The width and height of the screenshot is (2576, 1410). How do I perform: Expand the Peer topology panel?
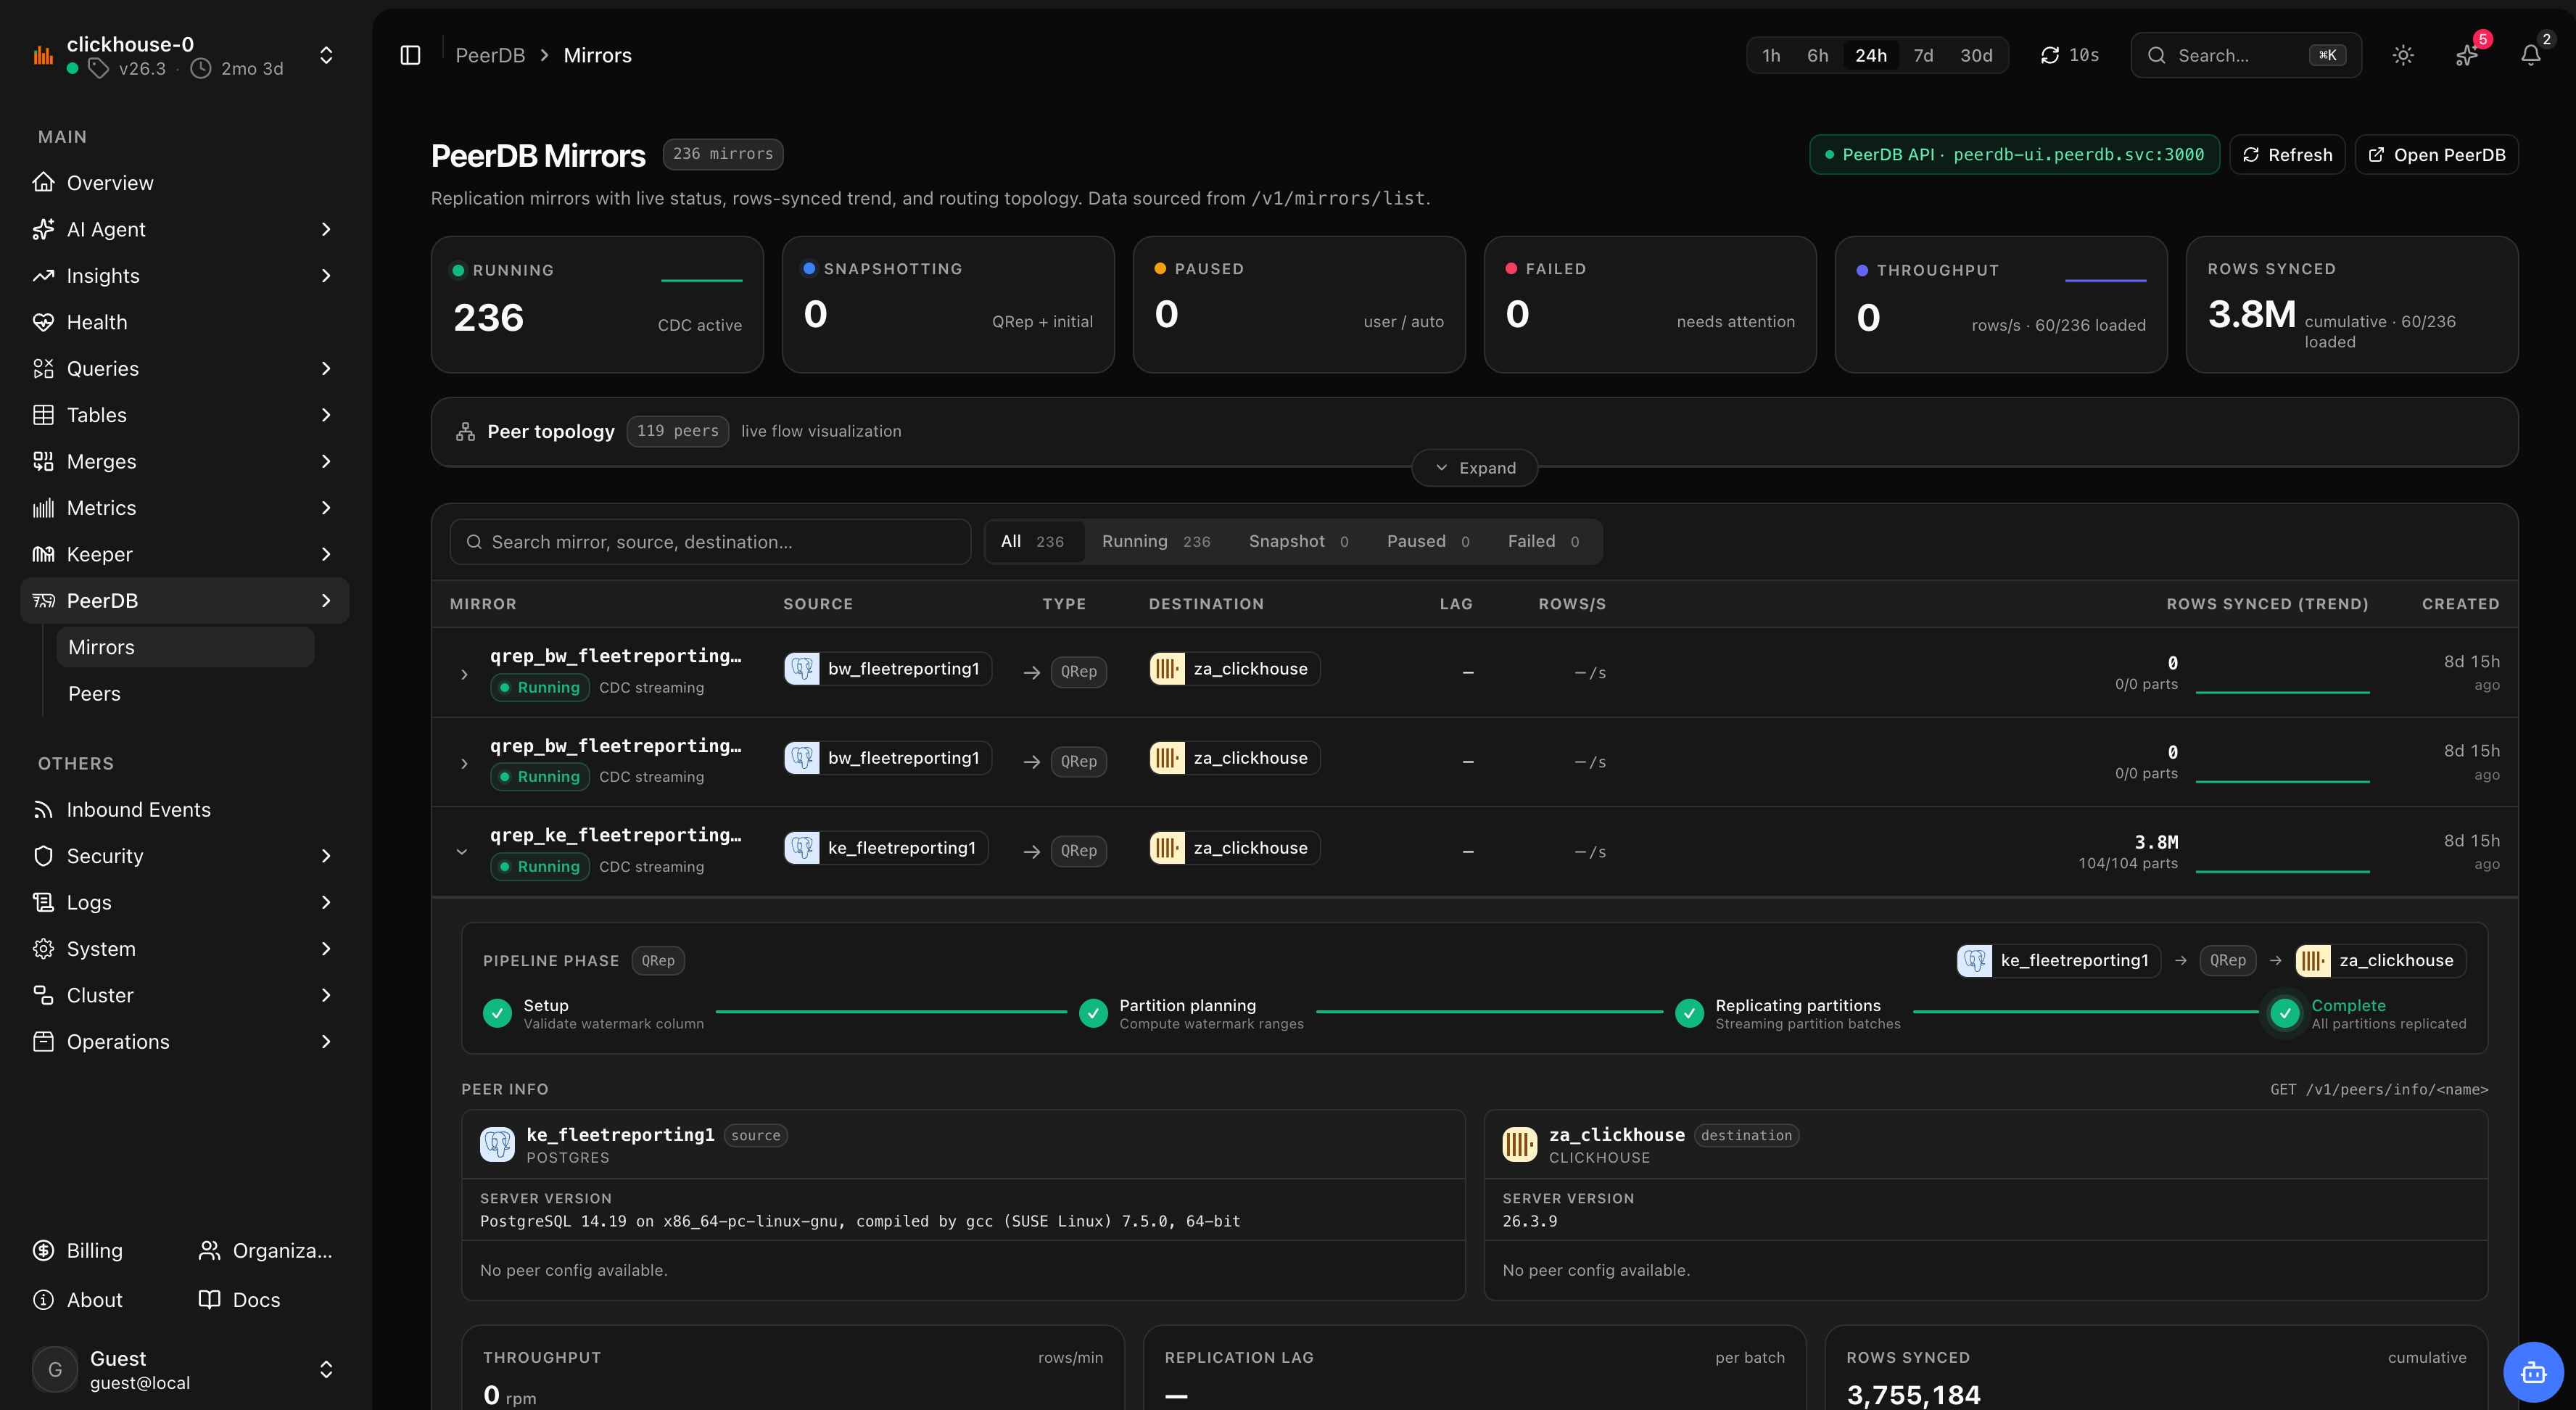pyautogui.click(x=1475, y=468)
